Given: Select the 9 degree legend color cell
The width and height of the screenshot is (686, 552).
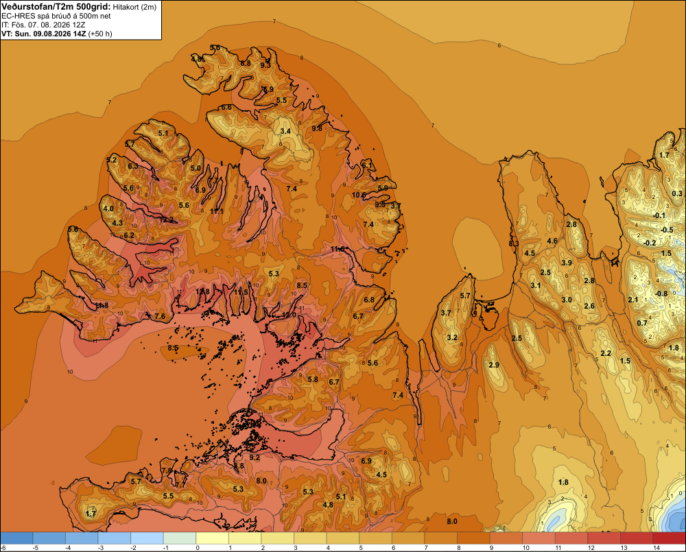Looking at the screenshot, I should click(x=506, y=538).
